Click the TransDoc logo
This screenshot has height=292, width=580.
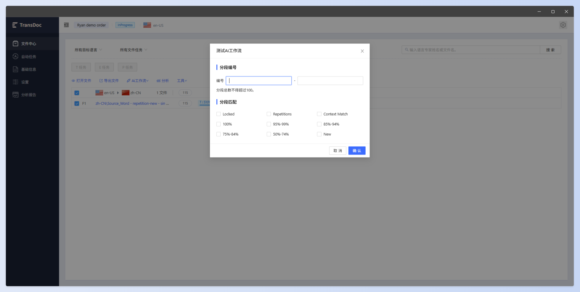pyautogui.click(x=27, y=25)
